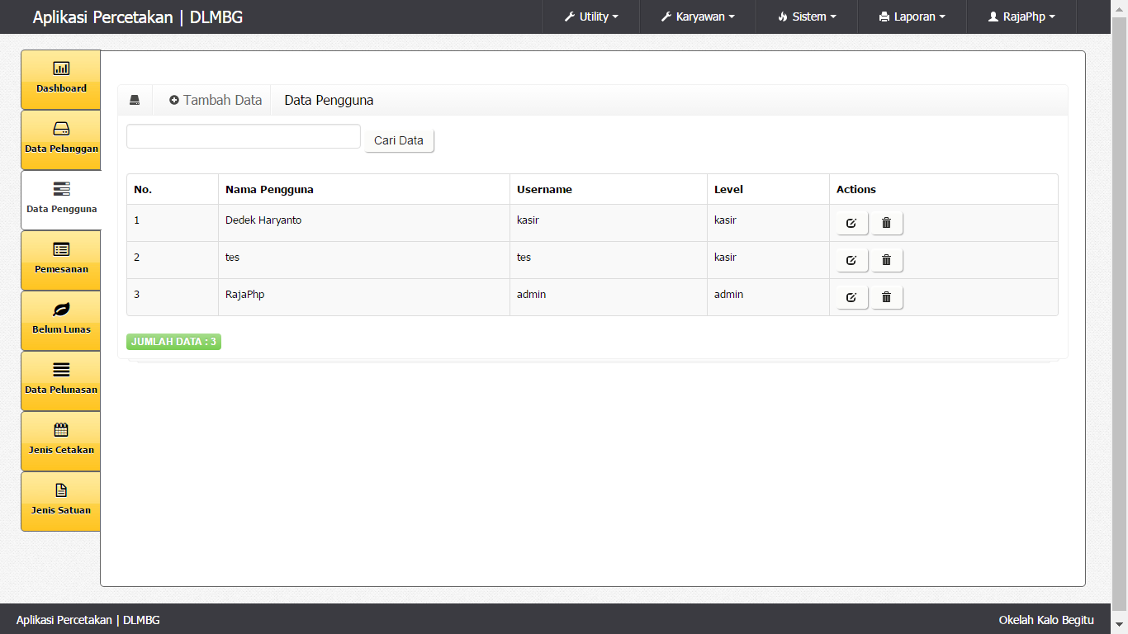Click the Cari Data button
This screenshot has width=1128, height=634.
[399, 140]
